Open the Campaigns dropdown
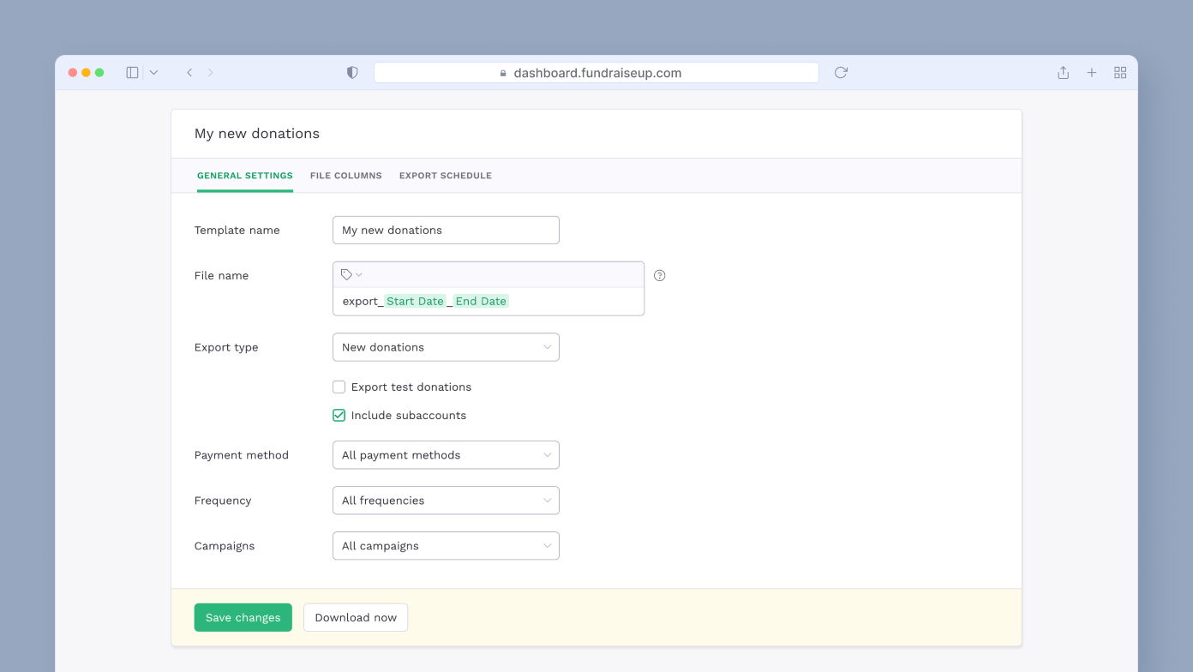 [446, 546]
